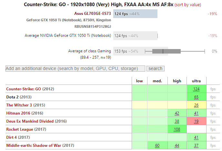
Task: Click the Average GTX 1050 Ti 124 fps bar
Action: pos(135,36)
